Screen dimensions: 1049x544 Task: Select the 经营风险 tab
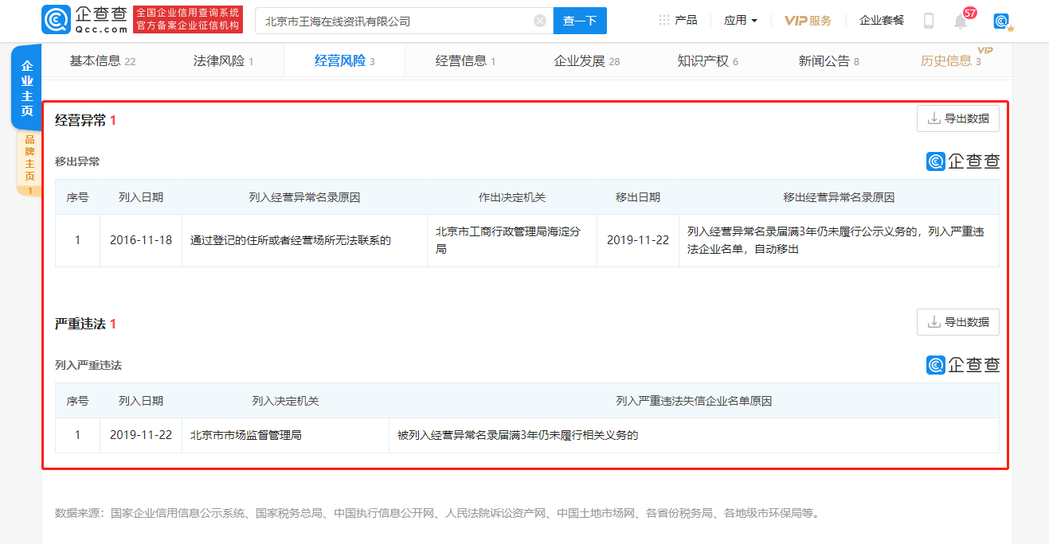[344, 60]
